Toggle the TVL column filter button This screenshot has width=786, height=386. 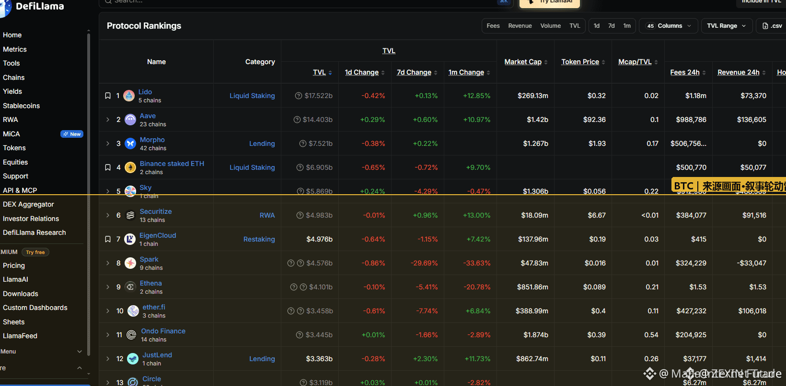point(575,26)
